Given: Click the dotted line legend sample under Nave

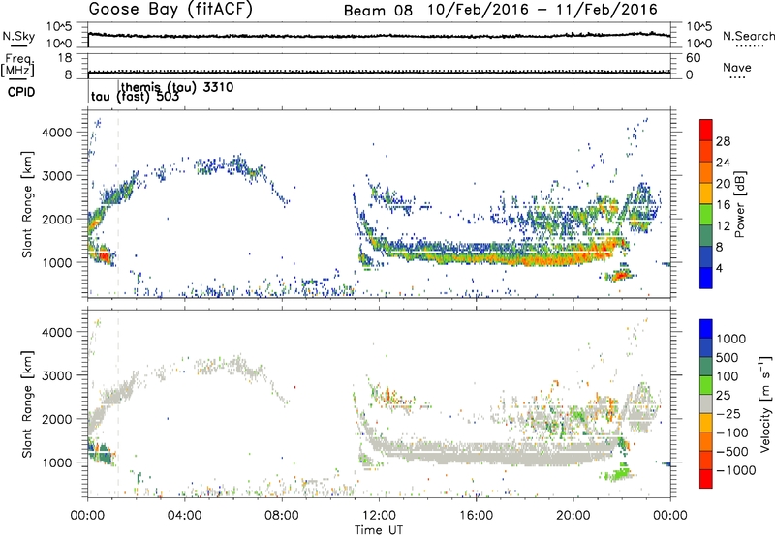Looking at the screenshot, I should point(737,77).
